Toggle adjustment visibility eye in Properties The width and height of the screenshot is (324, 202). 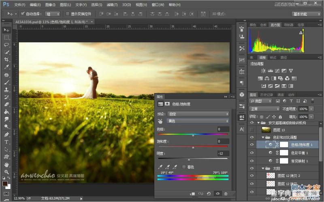click(x=217, y=193)
